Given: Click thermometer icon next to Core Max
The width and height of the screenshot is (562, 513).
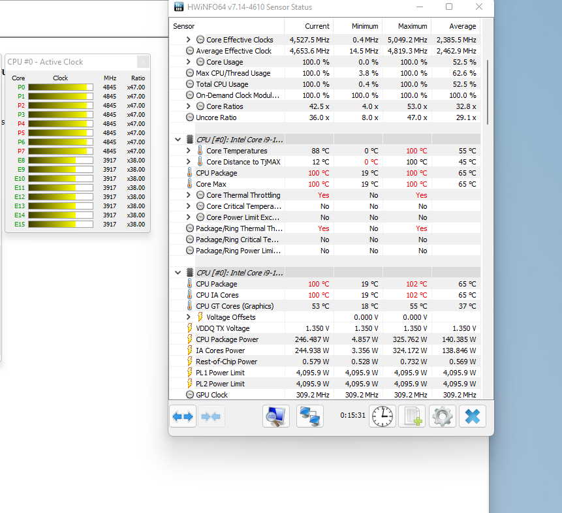Looking at the screenshot, I should click(x=189, y=184).
